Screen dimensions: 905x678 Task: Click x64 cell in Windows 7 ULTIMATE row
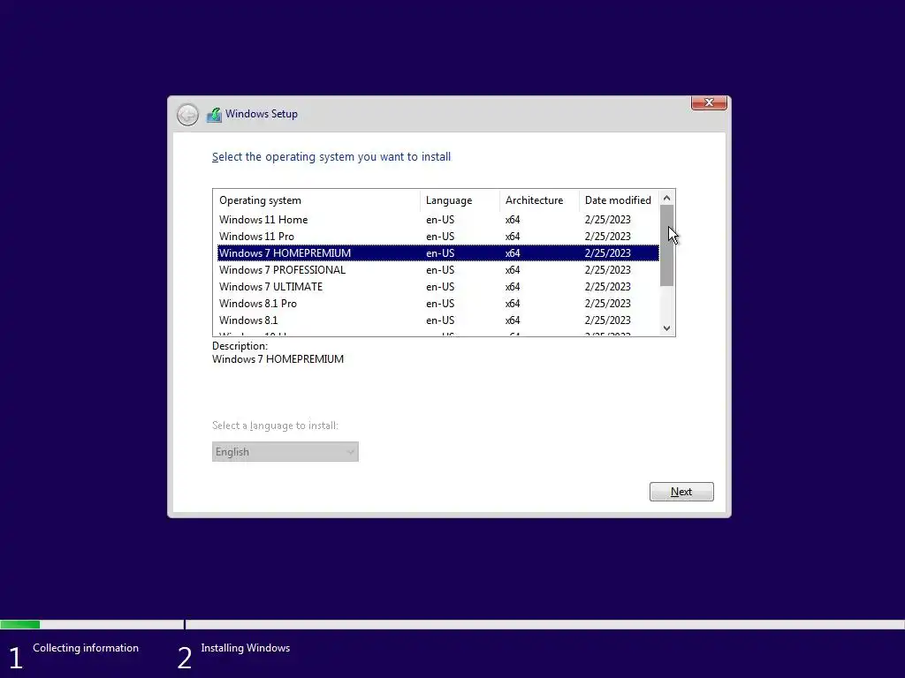[x=513, y=287]
